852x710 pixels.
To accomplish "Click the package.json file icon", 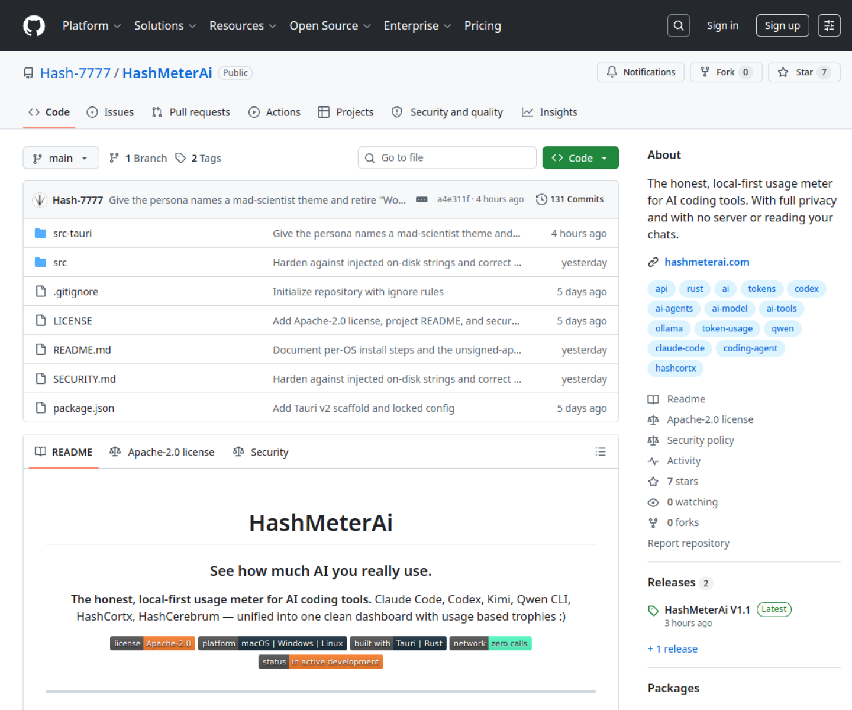I will (40, 408).
